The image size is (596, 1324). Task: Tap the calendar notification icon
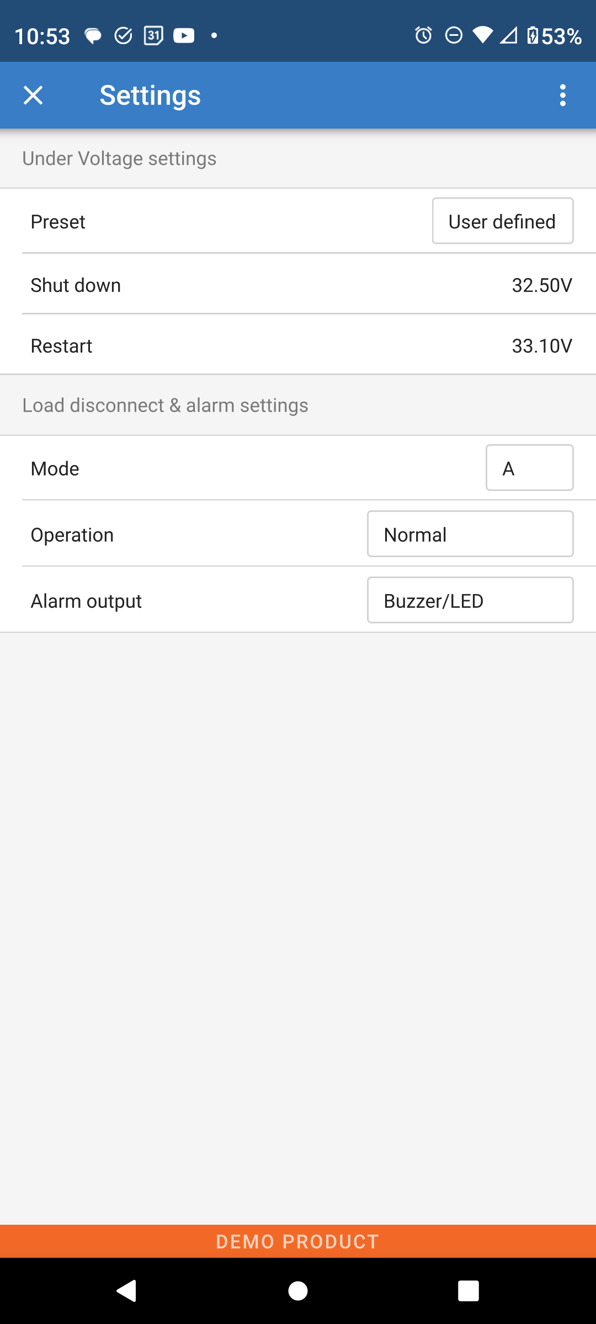153,36
